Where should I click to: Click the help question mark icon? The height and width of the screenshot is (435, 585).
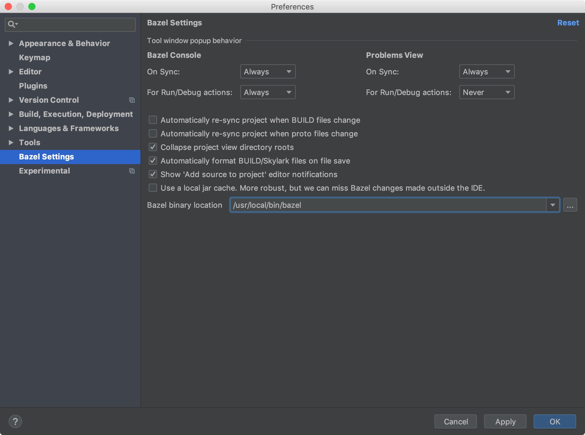click(x=15, y=421)
